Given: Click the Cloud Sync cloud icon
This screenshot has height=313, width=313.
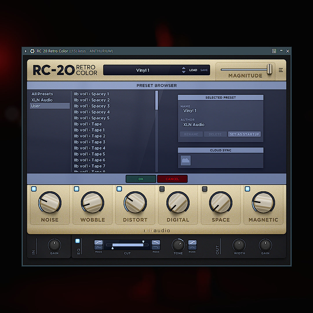Looking at the screenshot, I should pyautogui.click(x=186, y=161).
